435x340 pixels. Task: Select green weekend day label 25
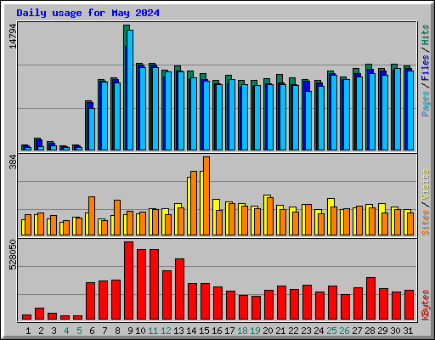pos(331,331)
